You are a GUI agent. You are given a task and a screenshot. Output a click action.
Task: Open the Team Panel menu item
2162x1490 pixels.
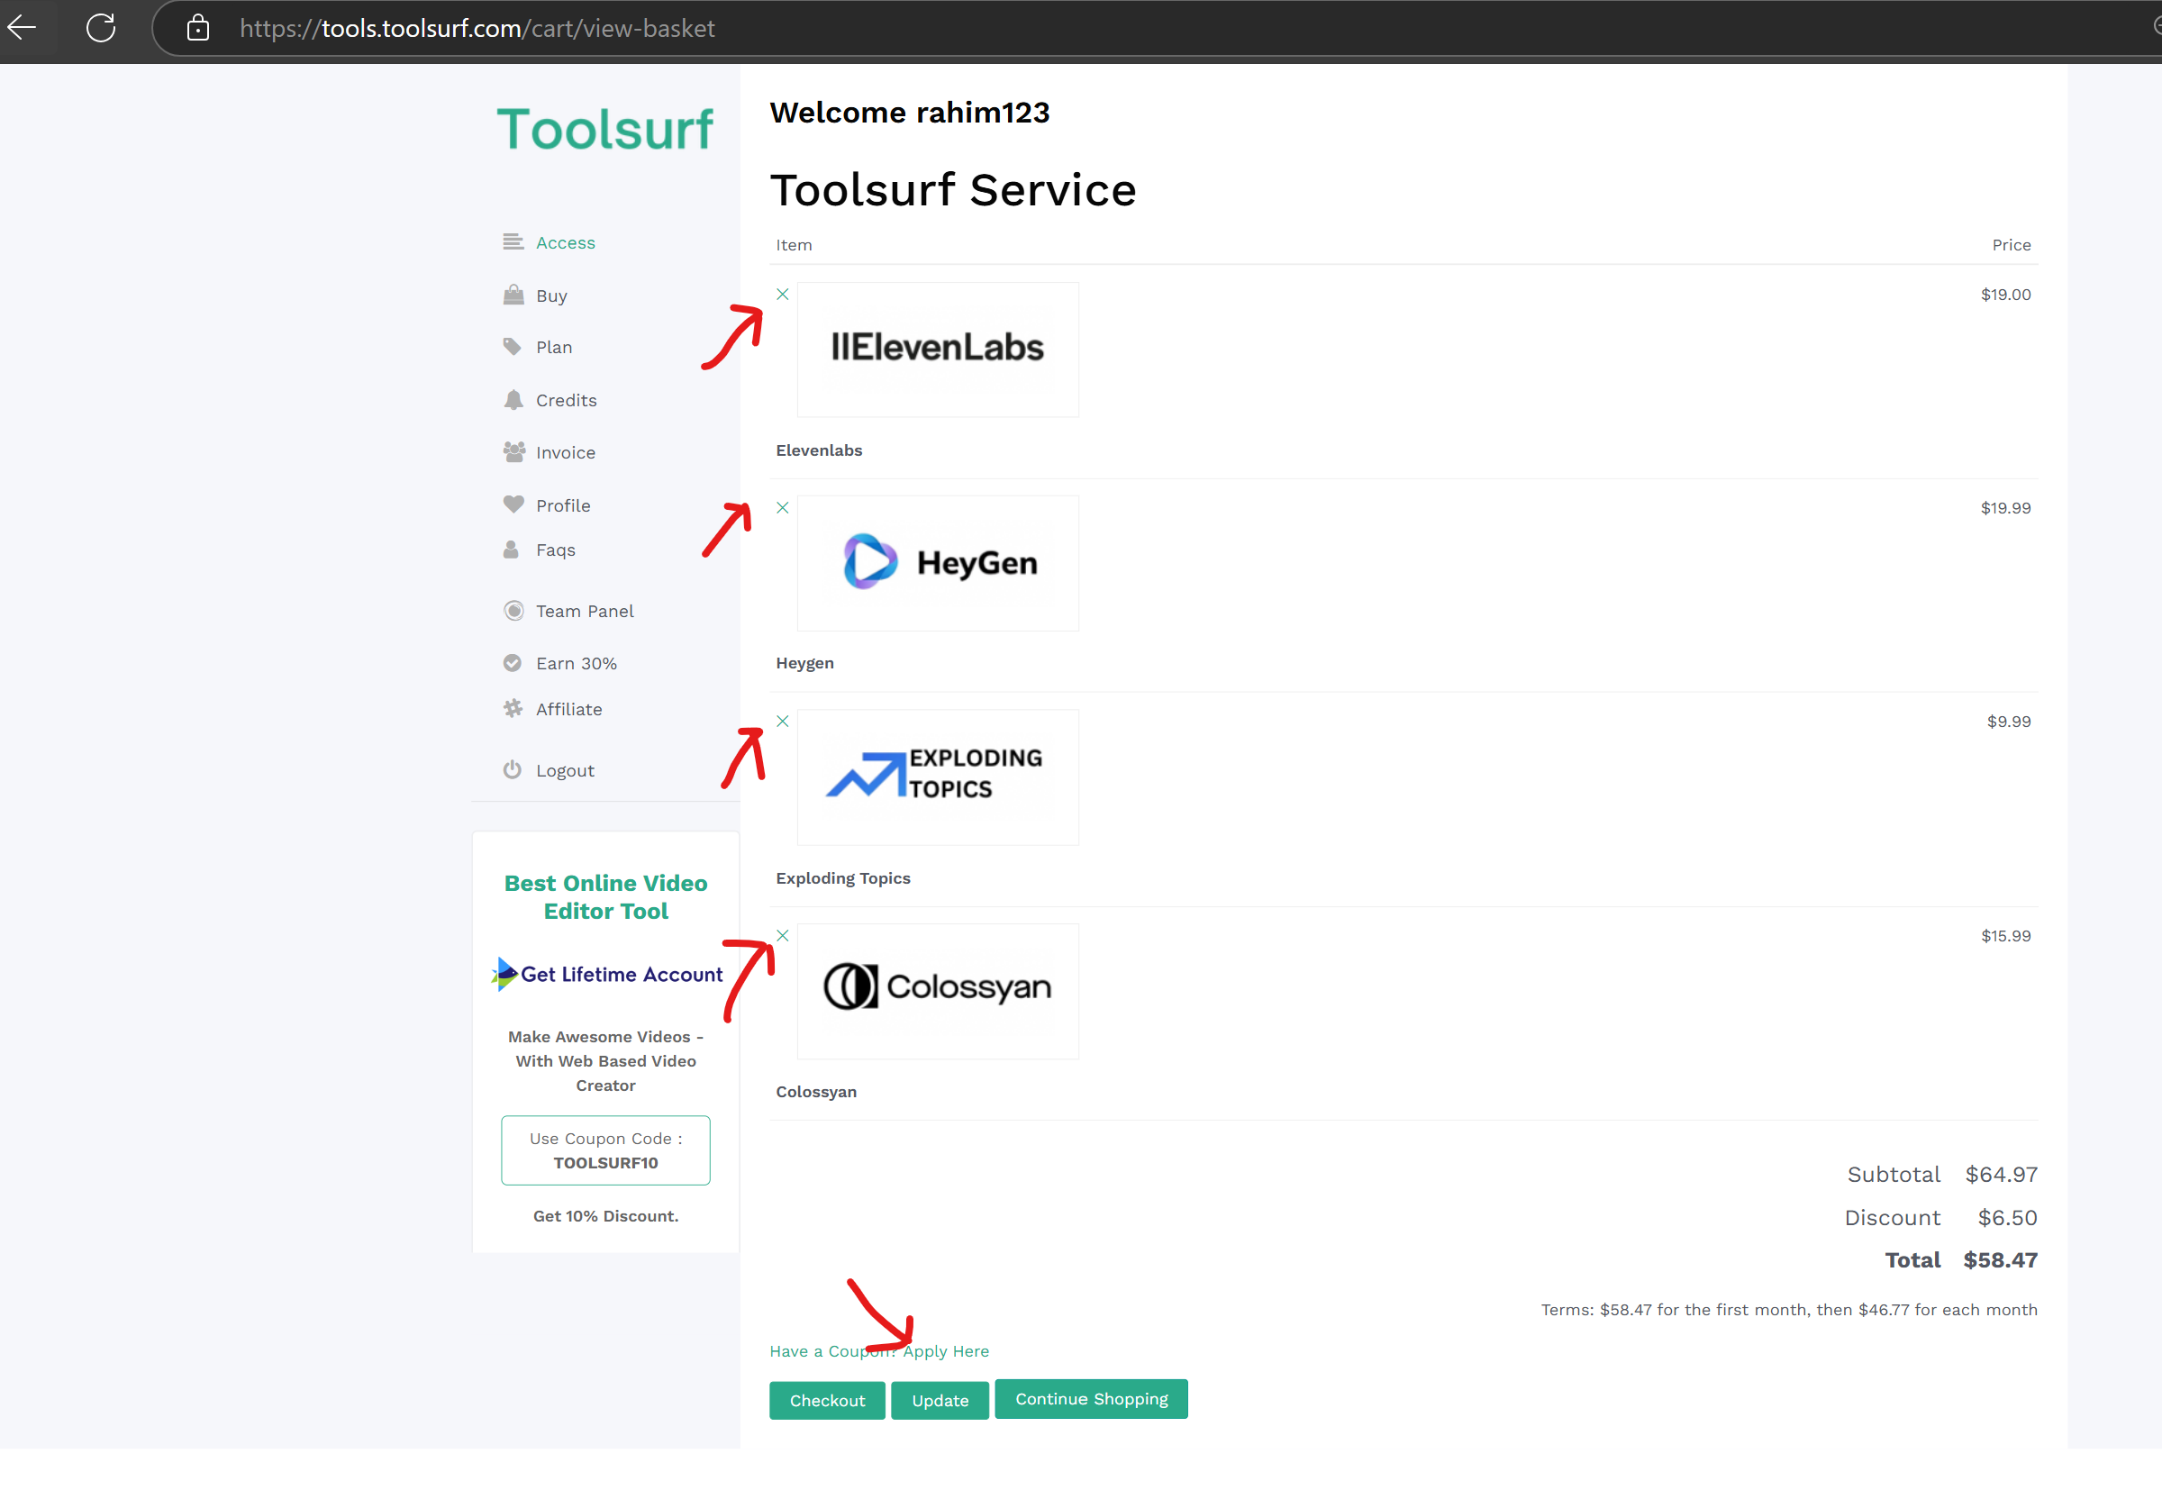585,612
